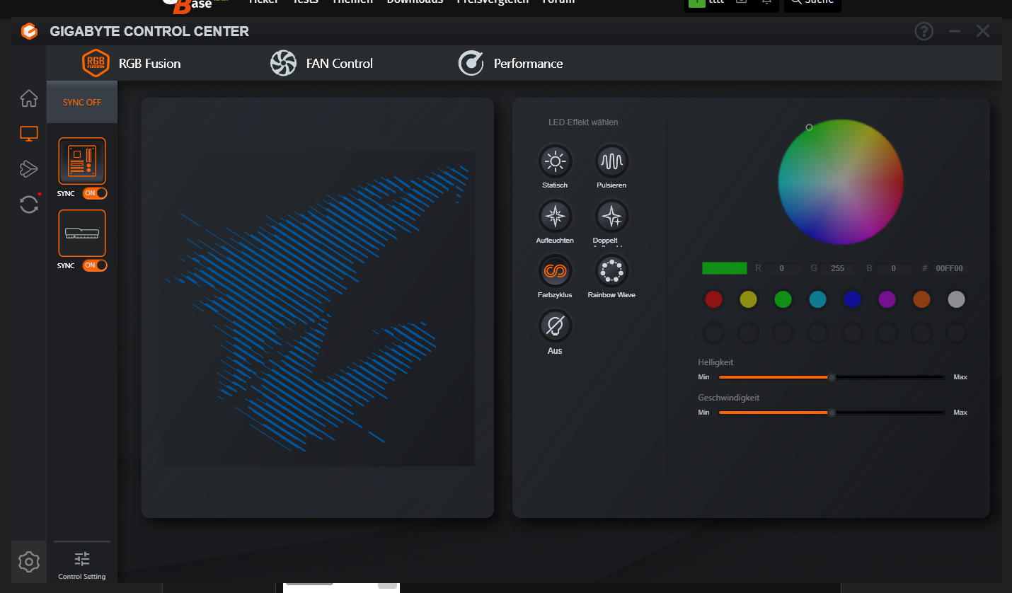
Task: Select the white preset color
Action: 956,299
